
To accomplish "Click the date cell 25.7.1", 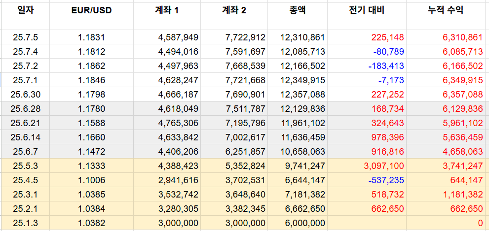I will point(25,80).
